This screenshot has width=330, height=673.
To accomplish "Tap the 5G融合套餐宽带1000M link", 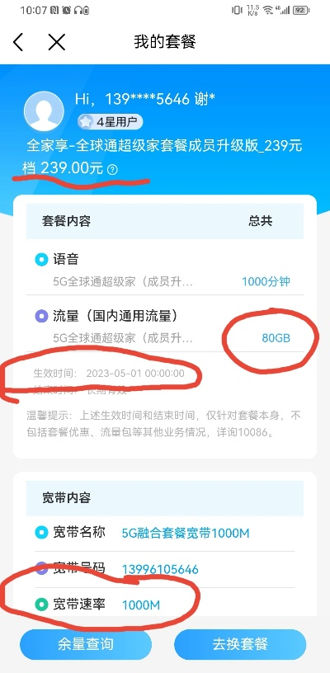I will (x=186, y=534).
